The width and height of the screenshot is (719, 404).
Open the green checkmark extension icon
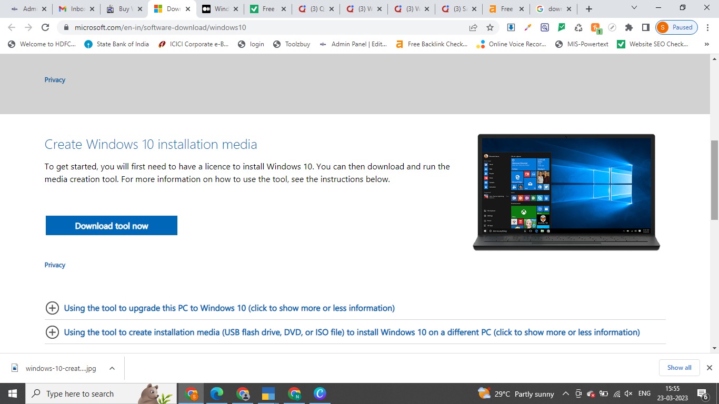(562, 27)
